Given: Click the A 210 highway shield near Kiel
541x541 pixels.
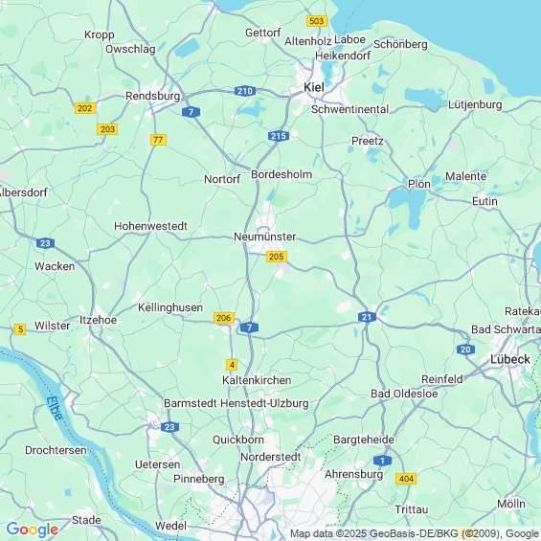Looking at the screenshot, I should [245, 91].
